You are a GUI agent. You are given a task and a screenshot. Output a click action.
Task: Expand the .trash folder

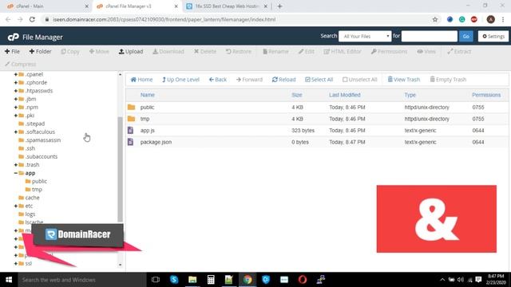[16, 165]
